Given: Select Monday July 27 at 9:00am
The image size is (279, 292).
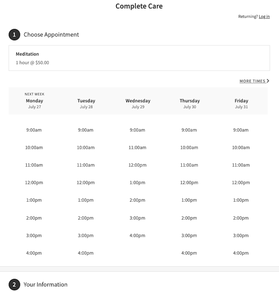Looking at the screenshot, I should tap(34, 130).
